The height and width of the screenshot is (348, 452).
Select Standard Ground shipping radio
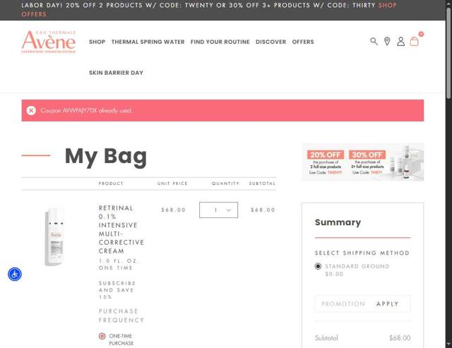coord(318,266)
